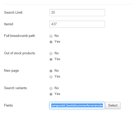
Task: Select Yes for Search variants
Action: pos(51,94)
